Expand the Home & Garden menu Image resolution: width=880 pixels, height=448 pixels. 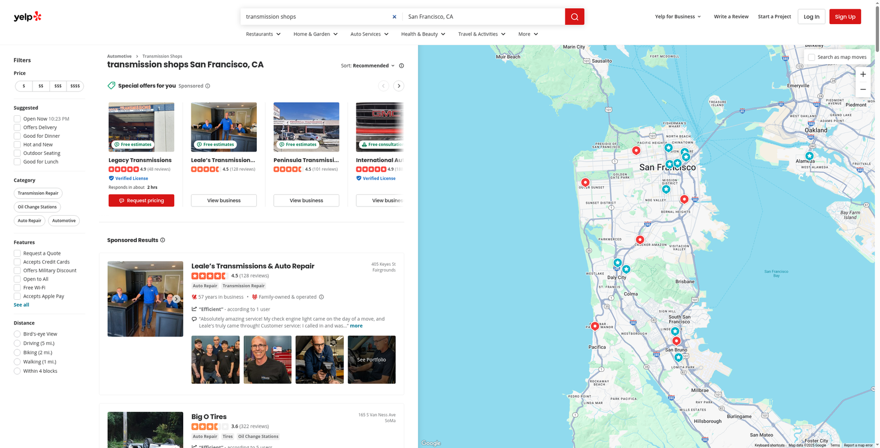(x=316, y=34)
